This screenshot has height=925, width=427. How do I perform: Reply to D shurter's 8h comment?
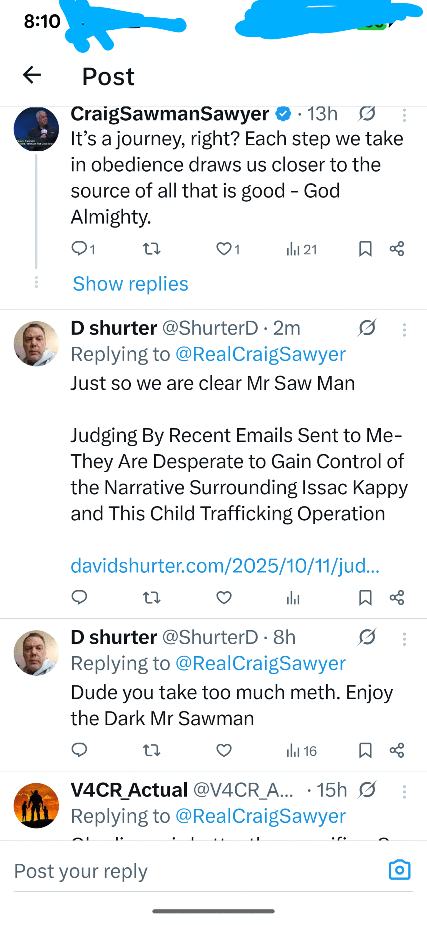tap(79, 750)
